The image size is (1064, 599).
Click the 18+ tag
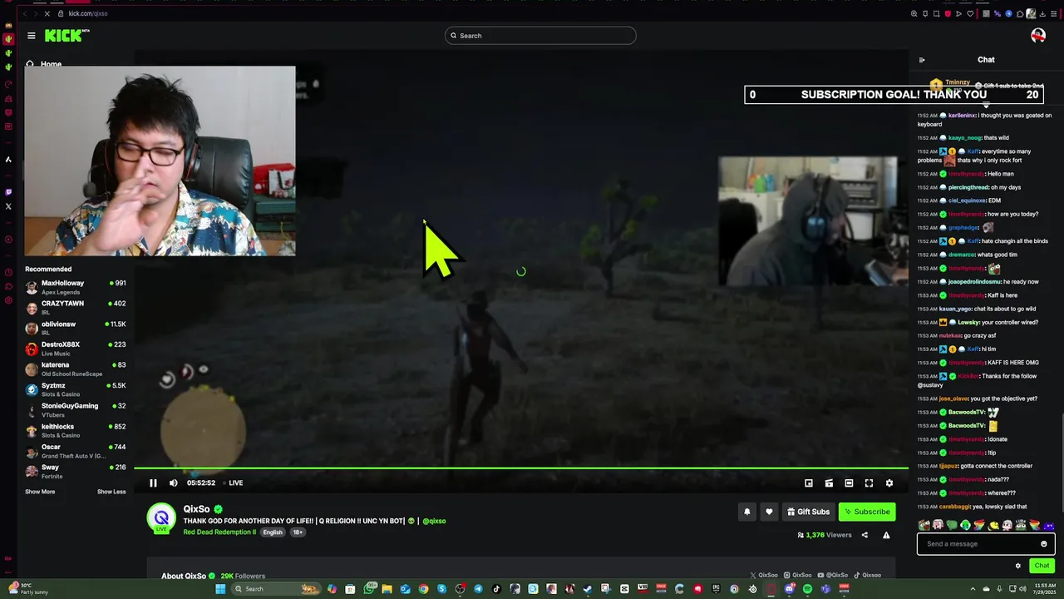[x=297, y=532]
